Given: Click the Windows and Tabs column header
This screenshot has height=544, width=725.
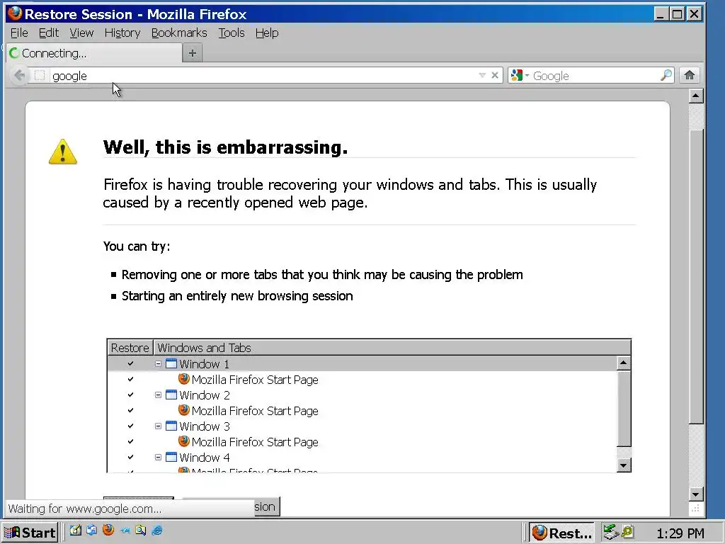Looking at the screenshot, I should 392,347.
